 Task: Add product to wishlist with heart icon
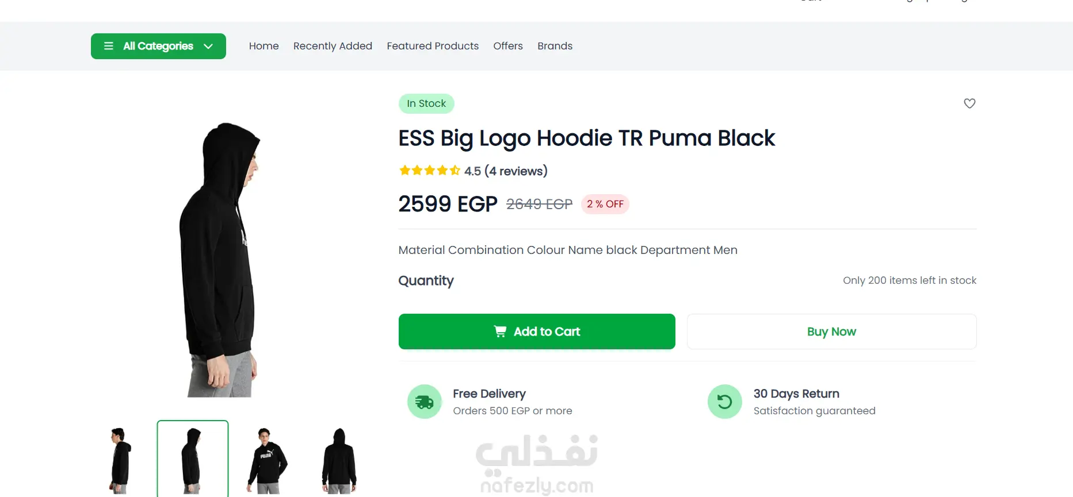coord(969,103)
